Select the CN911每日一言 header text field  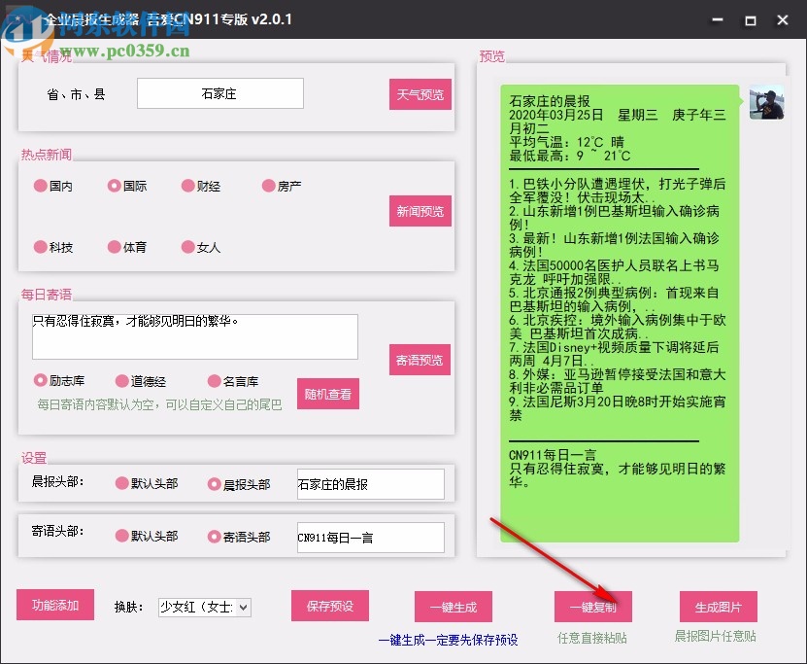click(x=369, y=537)
